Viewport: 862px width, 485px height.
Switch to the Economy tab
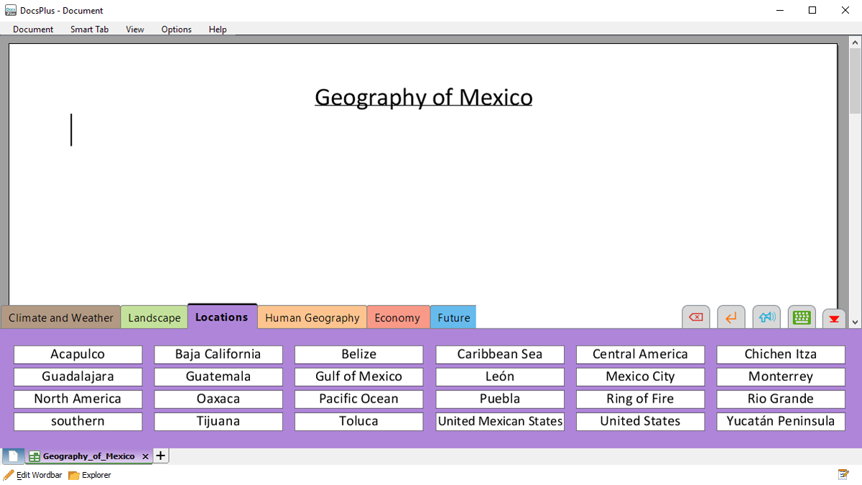(397, 318)
